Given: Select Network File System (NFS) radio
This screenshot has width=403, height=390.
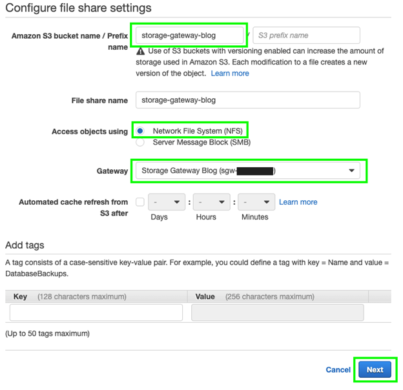Looking at the screenshot, I should click(140, 131).
